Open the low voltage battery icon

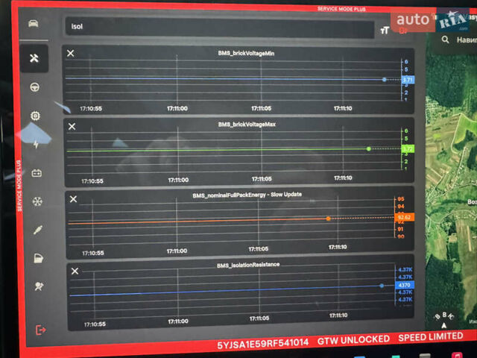36,173
